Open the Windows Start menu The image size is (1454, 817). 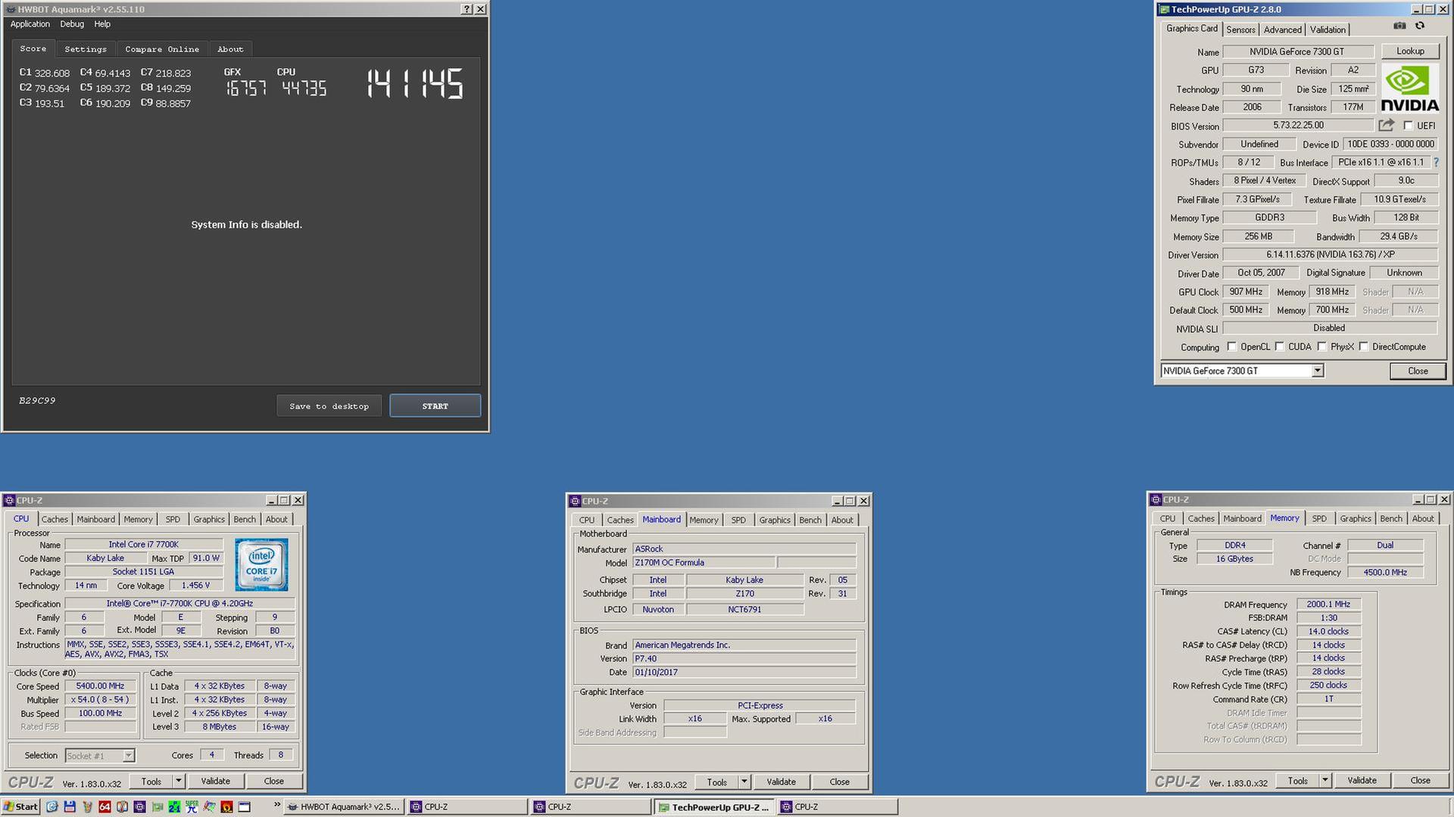[20, 806]
